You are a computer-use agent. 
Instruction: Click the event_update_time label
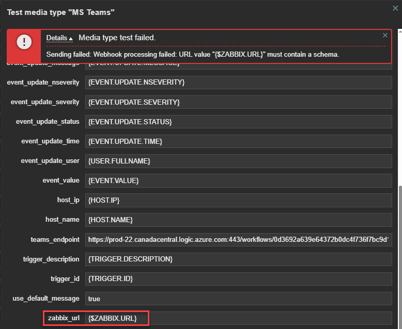[x=50, y=141]
